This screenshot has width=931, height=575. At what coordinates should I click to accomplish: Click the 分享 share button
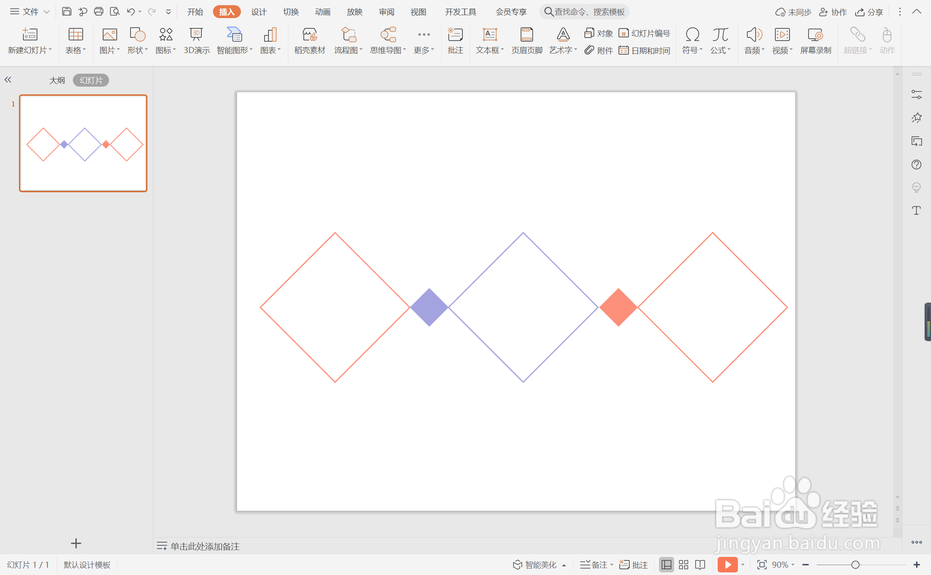[869, 12]
